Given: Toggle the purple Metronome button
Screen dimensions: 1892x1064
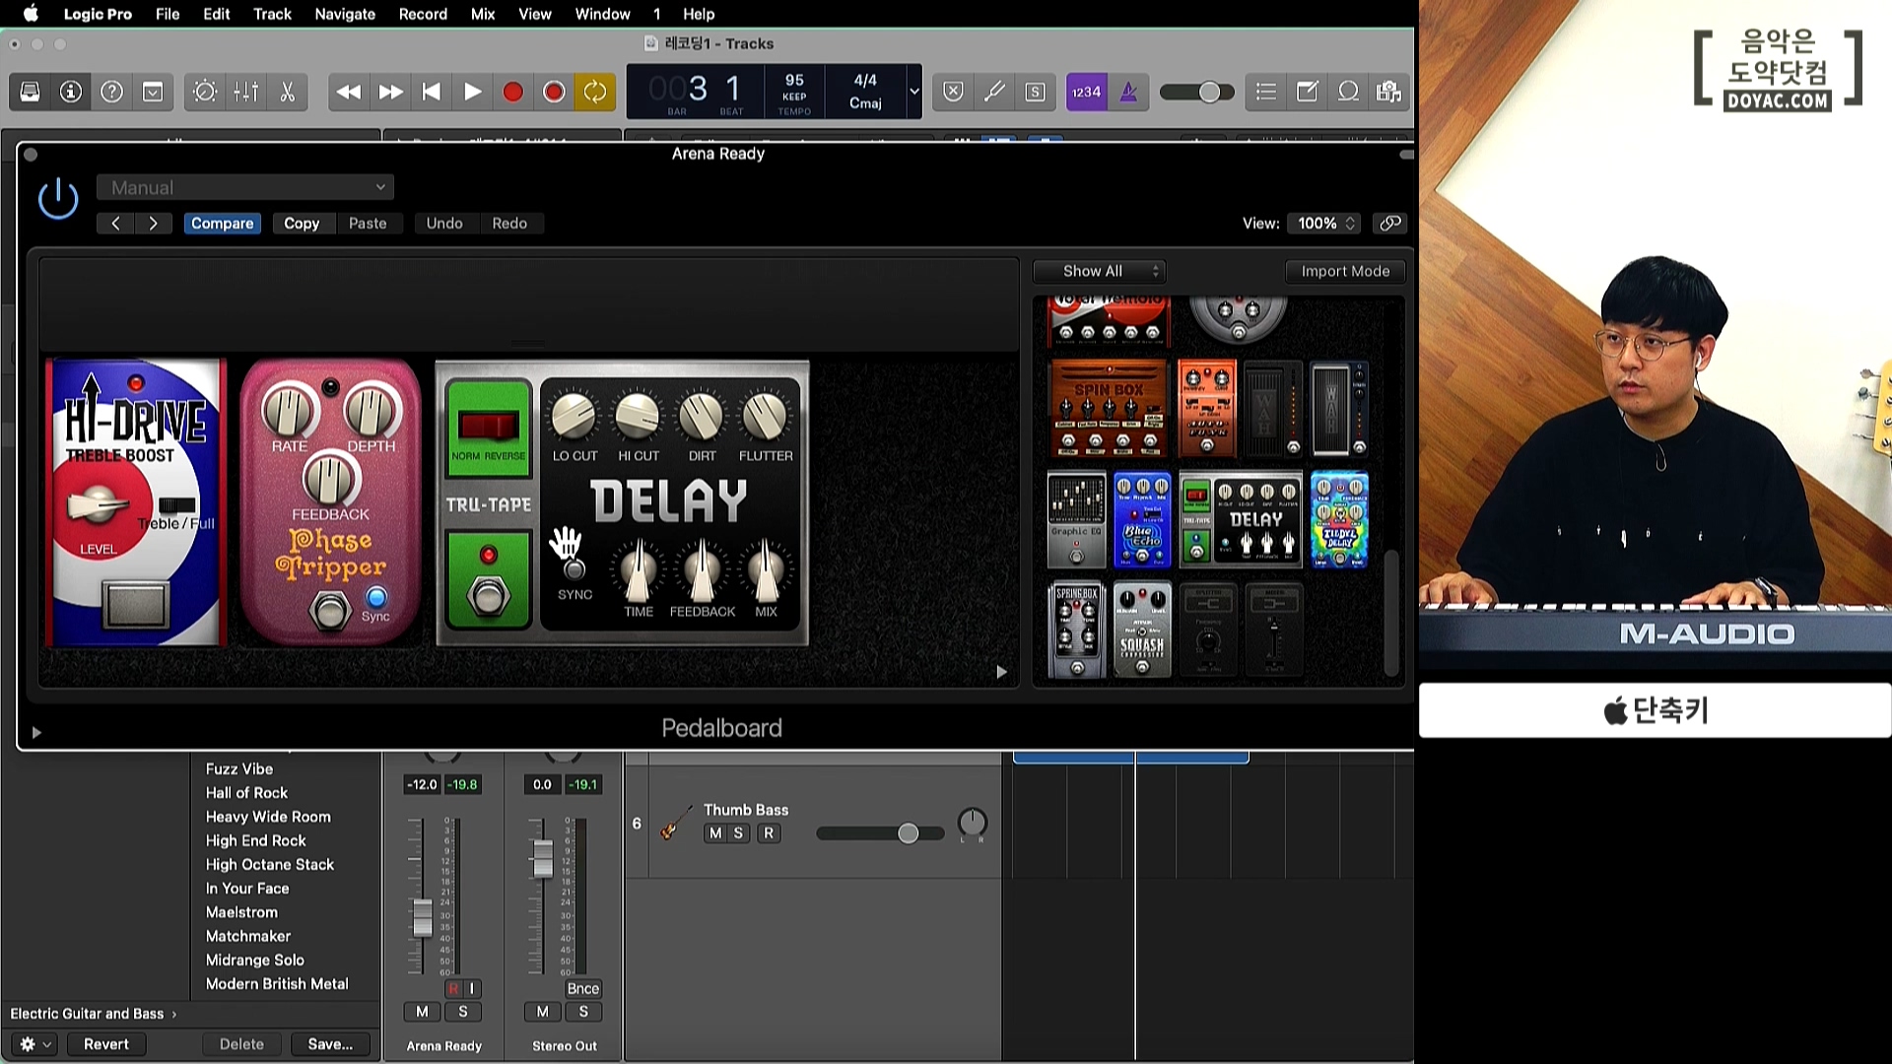Looking at the screenshot, I should pos(1128,92).
